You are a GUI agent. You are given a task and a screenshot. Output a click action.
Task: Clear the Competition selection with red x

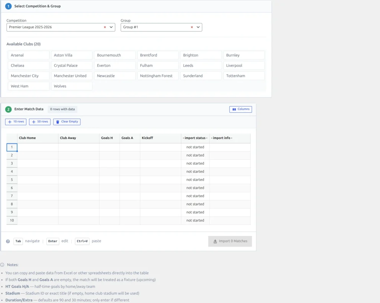(x=105, y=27)
